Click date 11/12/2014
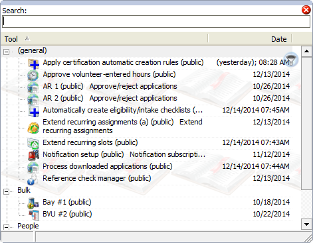 pyautogui.click(x=271, y=154)
